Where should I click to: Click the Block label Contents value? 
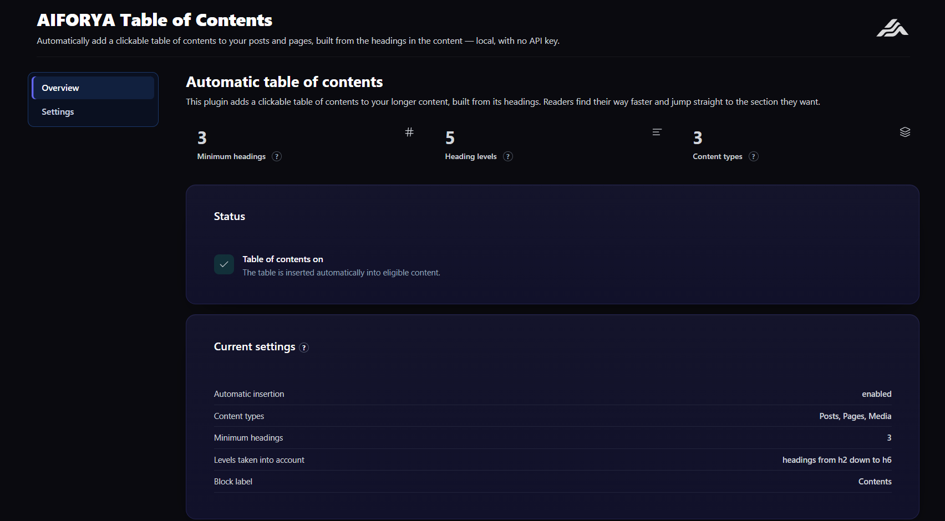(875, 482)
